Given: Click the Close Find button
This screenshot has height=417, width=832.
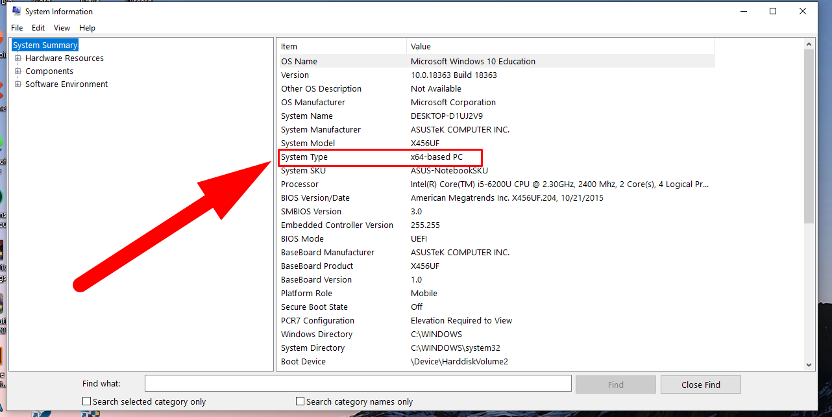Looking at the screenshot, I should 701,385.
